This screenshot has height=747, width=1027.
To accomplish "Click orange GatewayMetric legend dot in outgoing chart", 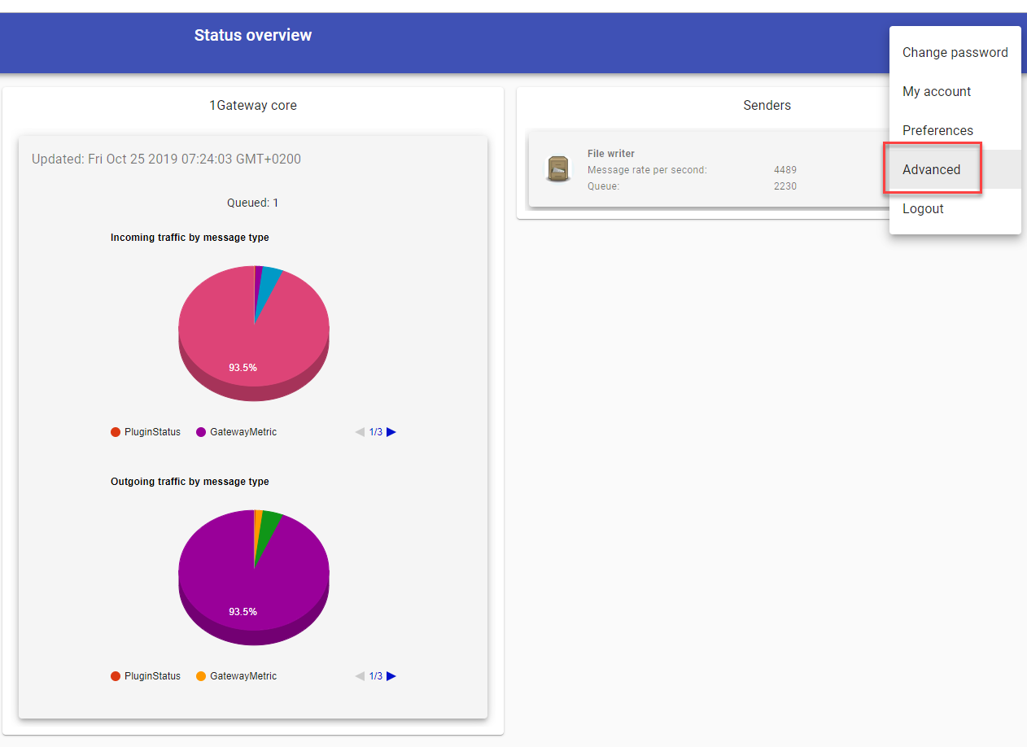I will click(x=201, y=676).
